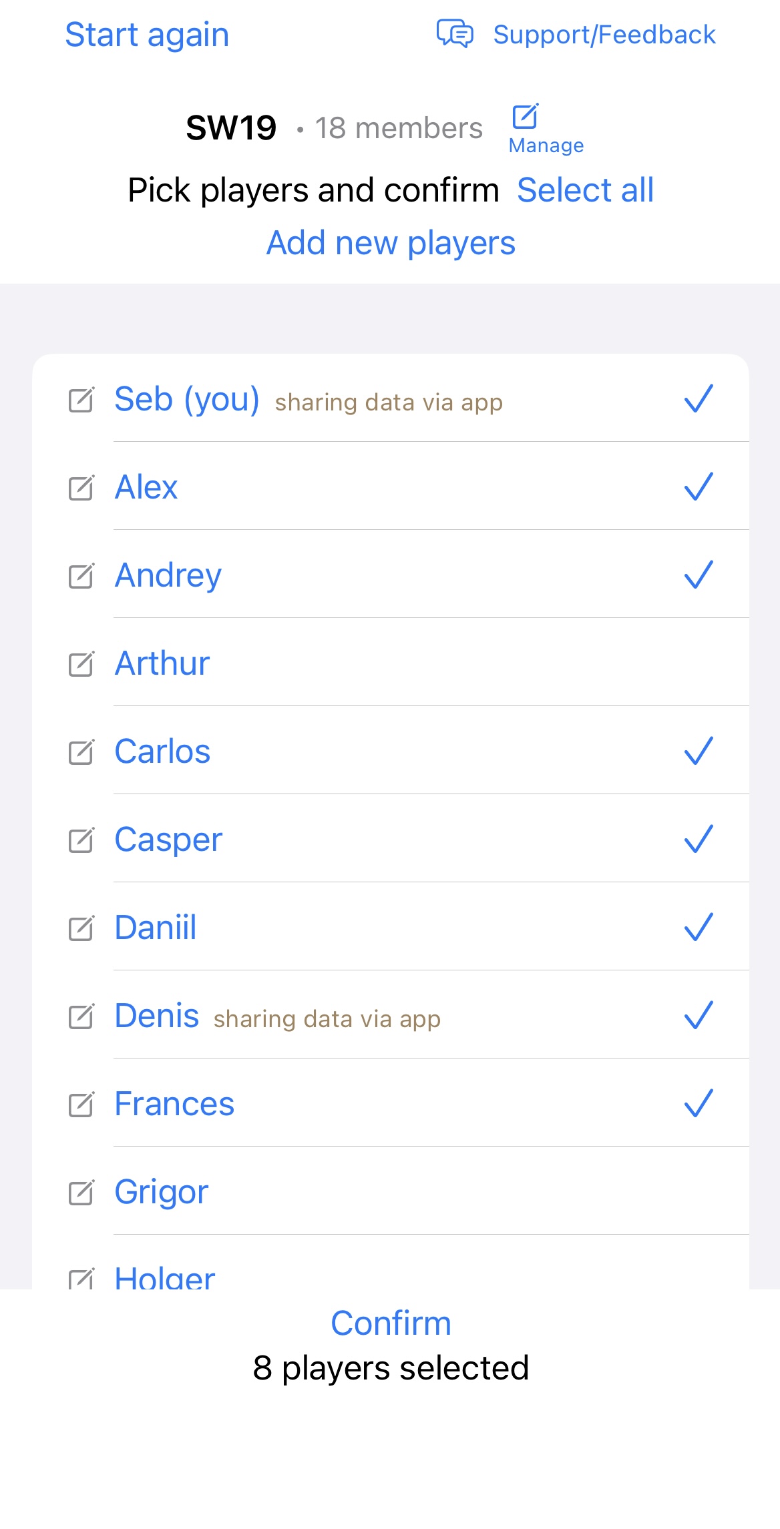Tap the edit icon beside Alex
Viewport: 780px width, 1529px height.
(81, 487)
